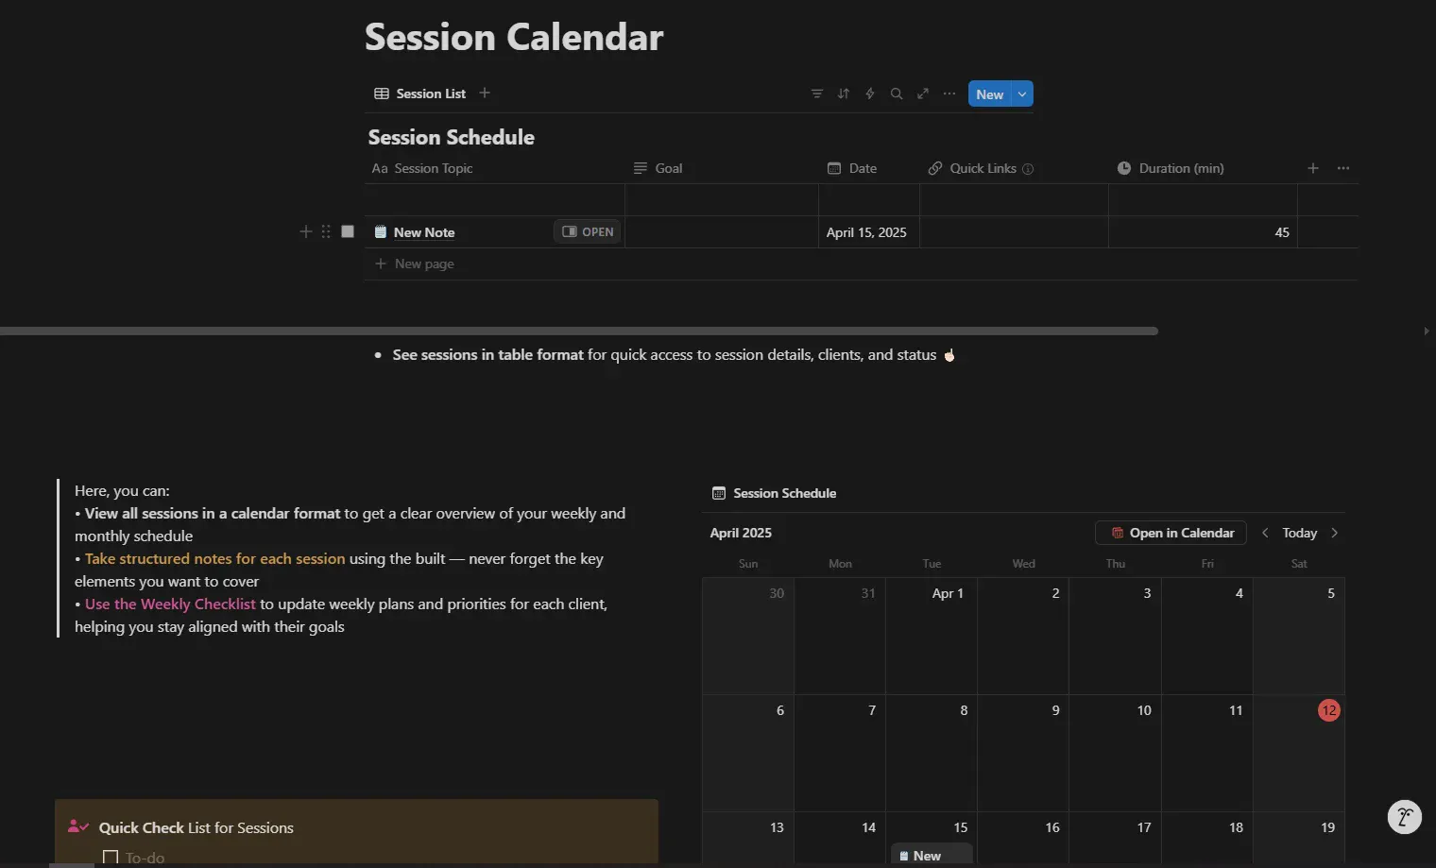Add a row with New page
The height and width of the screenshot is (868, 1436).
[415, 264]
